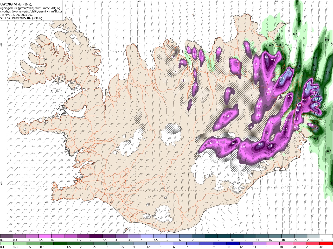Click the '1.9' snowfall value on the map
Screen dimensions: 333x249
(266, 133)
